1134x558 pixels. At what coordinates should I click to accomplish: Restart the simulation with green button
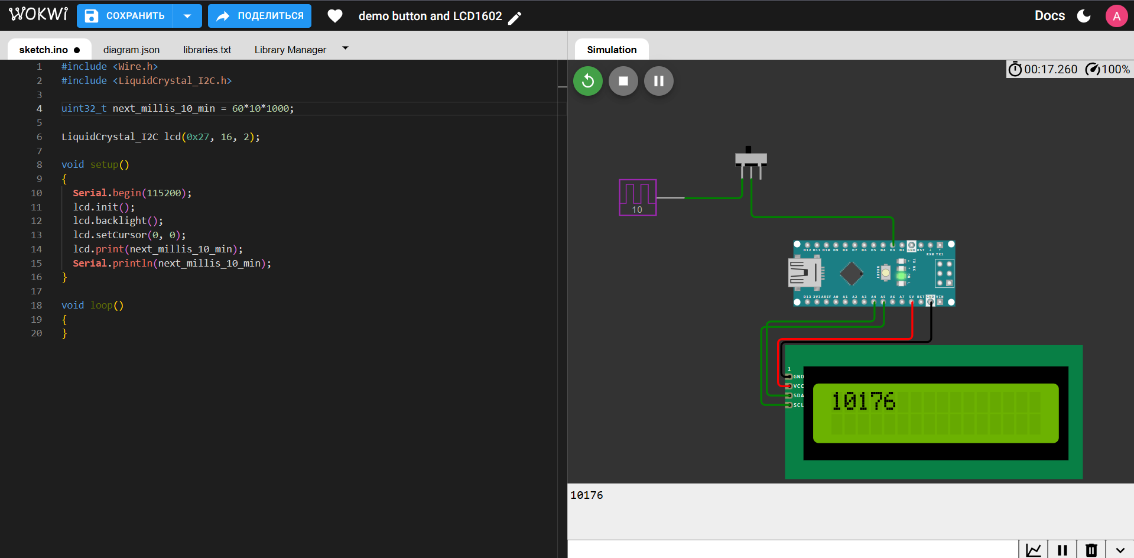coord(587,81)
